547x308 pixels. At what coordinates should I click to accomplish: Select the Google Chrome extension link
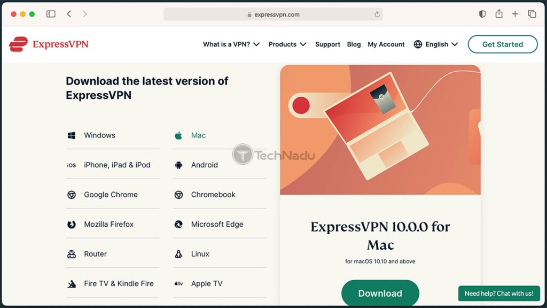point(112,195)
